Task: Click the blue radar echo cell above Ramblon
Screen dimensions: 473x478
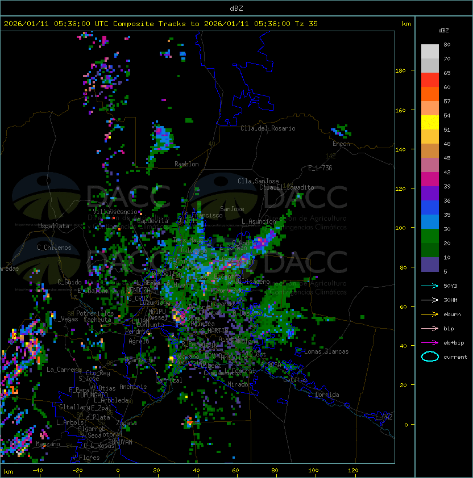Action: point(163,139)
